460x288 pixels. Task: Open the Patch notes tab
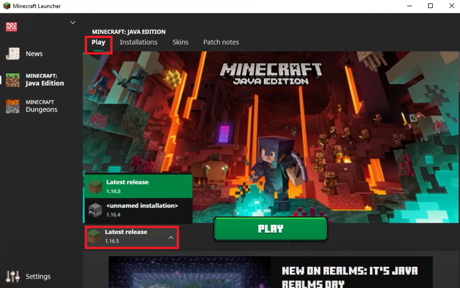pos(221,42)
